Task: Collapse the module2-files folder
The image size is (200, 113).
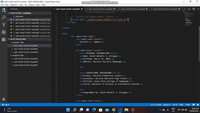Action: pos(18,55)
